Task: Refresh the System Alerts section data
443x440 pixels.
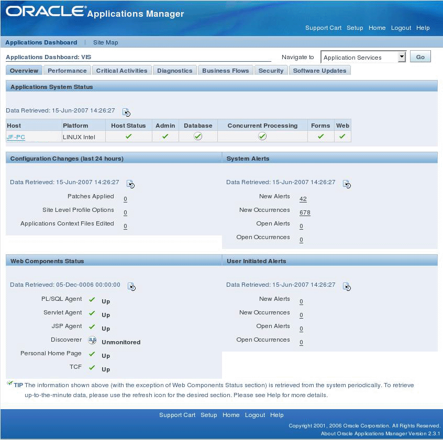Action: click(x=347, y=184)
